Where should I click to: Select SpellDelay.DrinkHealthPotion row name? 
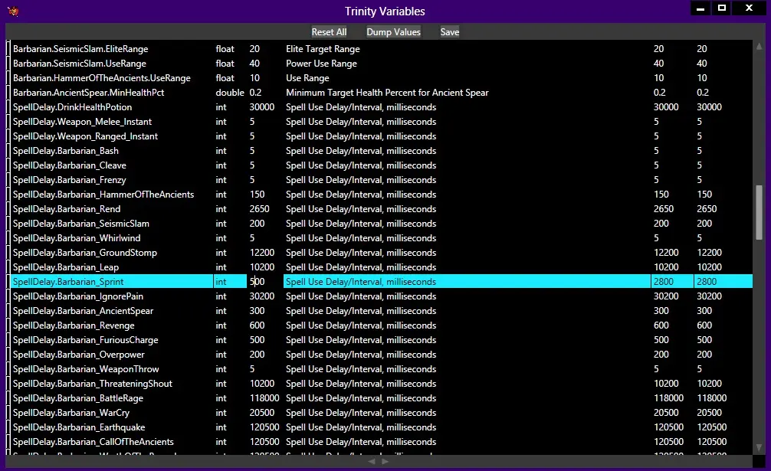click(72, 107)
